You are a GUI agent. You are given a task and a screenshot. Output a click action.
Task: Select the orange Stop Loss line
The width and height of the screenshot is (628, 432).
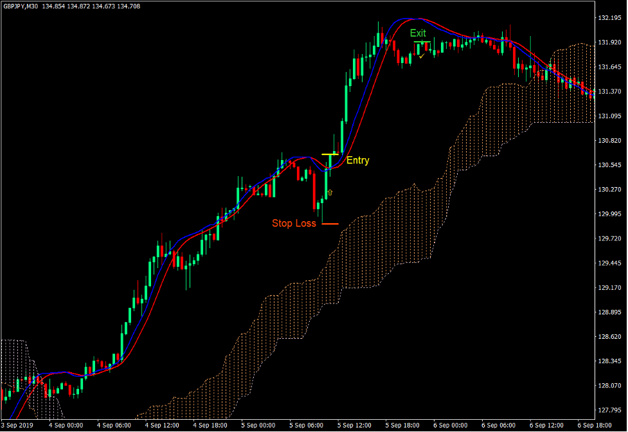click(331, 223)
